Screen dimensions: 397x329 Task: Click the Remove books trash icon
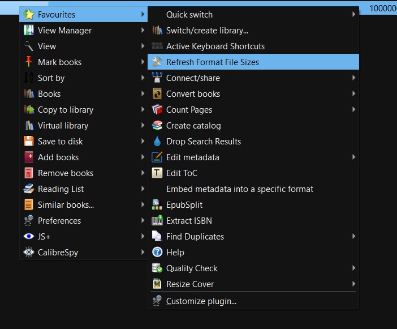(x=29, y=173)
